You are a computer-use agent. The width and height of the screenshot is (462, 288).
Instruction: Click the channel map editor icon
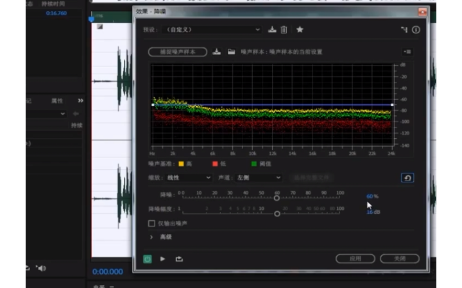pos(404,29)
